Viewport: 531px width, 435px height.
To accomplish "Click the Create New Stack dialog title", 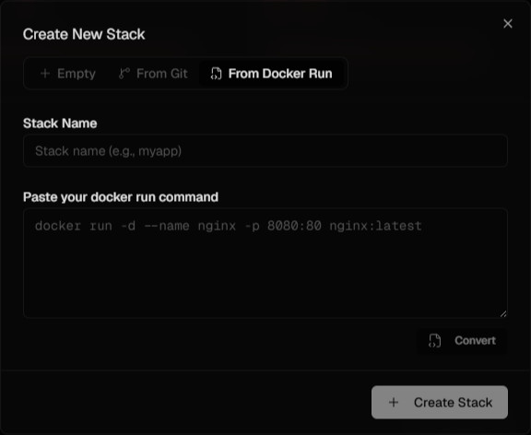I will point(84,34).
